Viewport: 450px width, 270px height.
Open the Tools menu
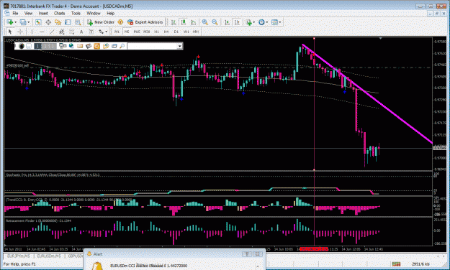(76, 13)
